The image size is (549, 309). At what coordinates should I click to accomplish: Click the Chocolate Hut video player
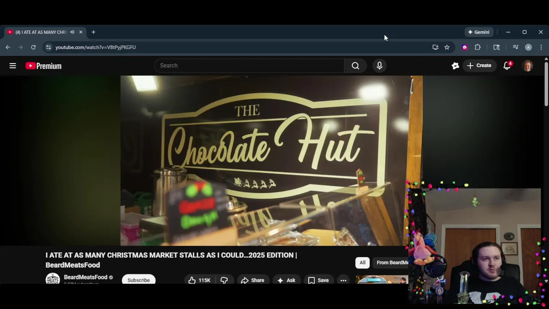point(271,161)
